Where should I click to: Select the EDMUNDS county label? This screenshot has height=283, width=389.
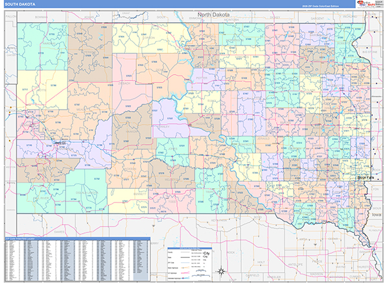coord(242,57)
